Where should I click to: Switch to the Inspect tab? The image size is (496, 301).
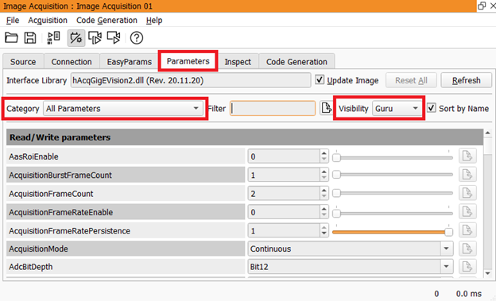point(238,62)
